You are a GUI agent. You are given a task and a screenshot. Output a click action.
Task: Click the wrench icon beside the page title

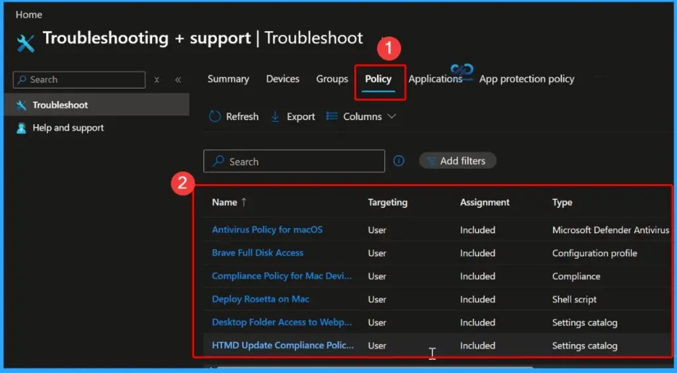click(26, 43)
